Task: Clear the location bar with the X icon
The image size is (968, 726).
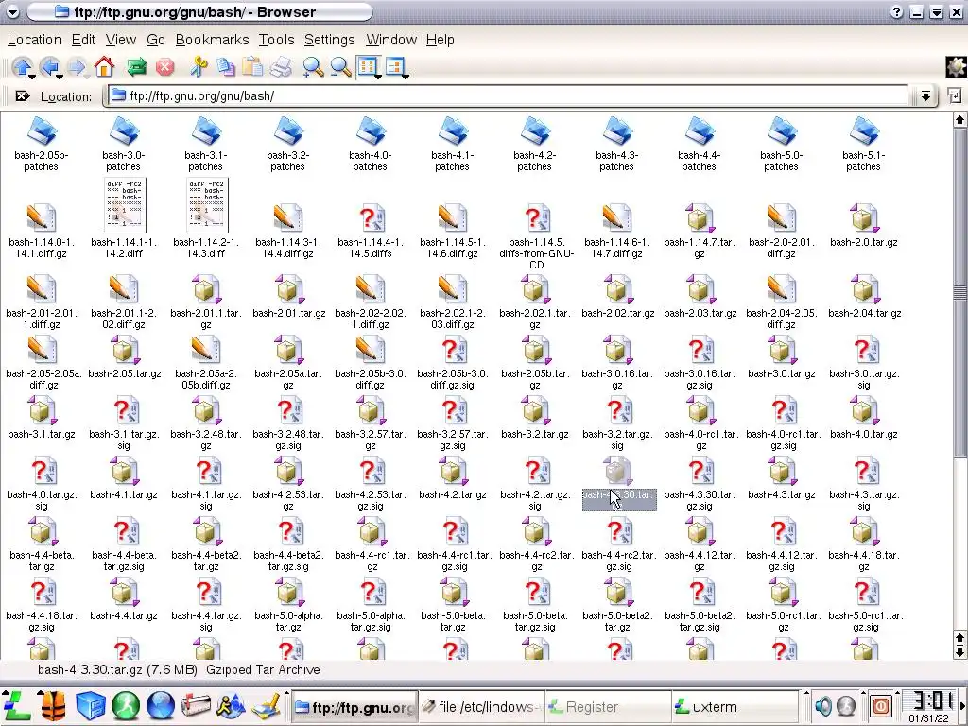Action: coord(23,95)
